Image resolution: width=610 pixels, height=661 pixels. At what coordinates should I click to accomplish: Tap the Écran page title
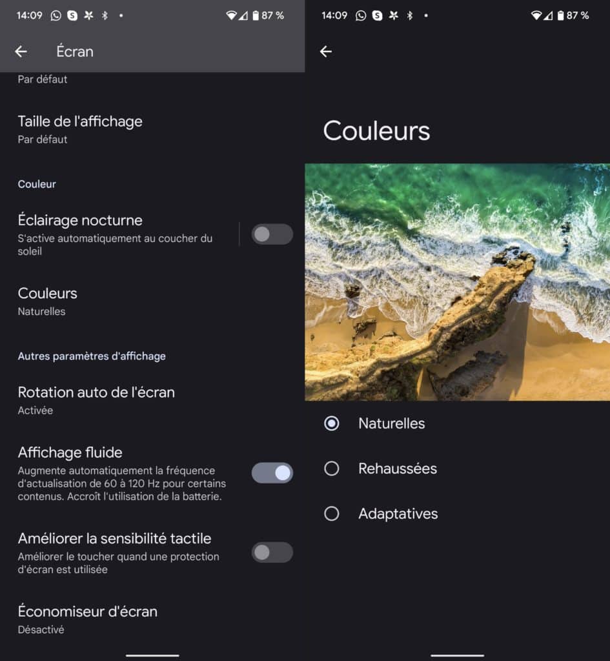click(x=75, y=52)
